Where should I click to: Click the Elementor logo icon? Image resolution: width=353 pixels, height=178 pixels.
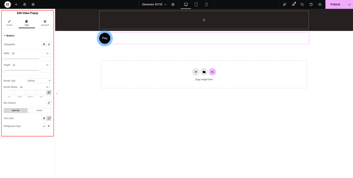(8, 4)
